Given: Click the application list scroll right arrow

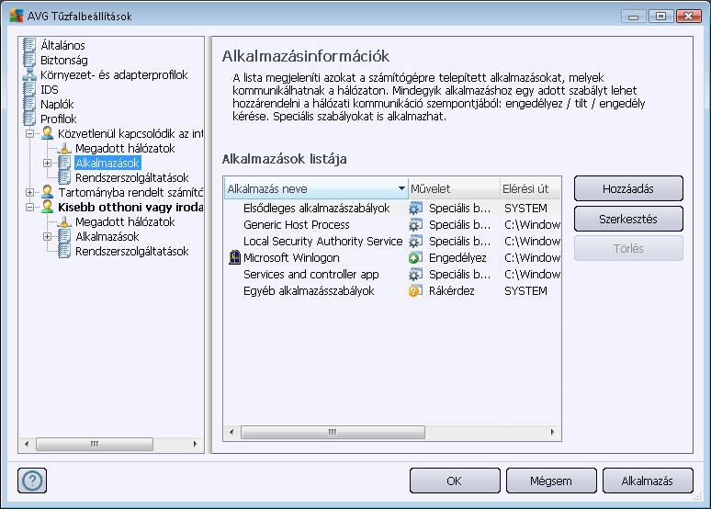Looking at the screenshot, I should [552, 432].
